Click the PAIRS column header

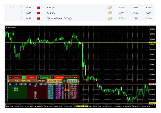[x=72, y=84]
